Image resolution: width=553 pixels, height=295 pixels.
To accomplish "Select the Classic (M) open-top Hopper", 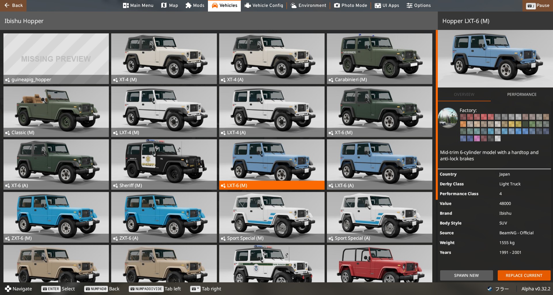I will click(56, 112).
